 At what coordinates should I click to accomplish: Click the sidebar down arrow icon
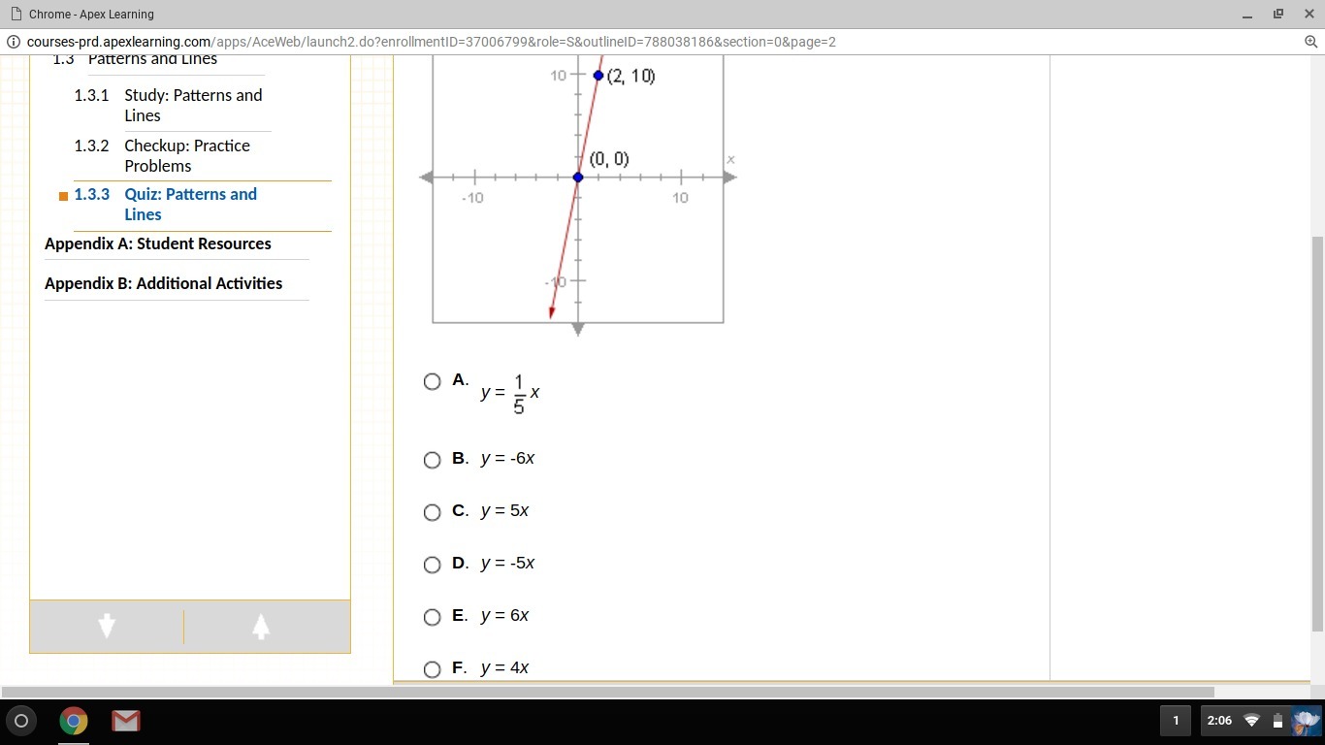click(107, 627)
